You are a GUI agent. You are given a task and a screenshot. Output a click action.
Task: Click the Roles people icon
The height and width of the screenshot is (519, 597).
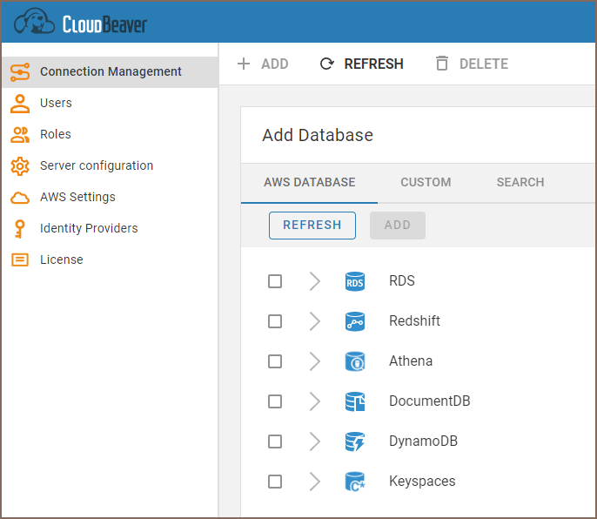click(x=19, y=134)
